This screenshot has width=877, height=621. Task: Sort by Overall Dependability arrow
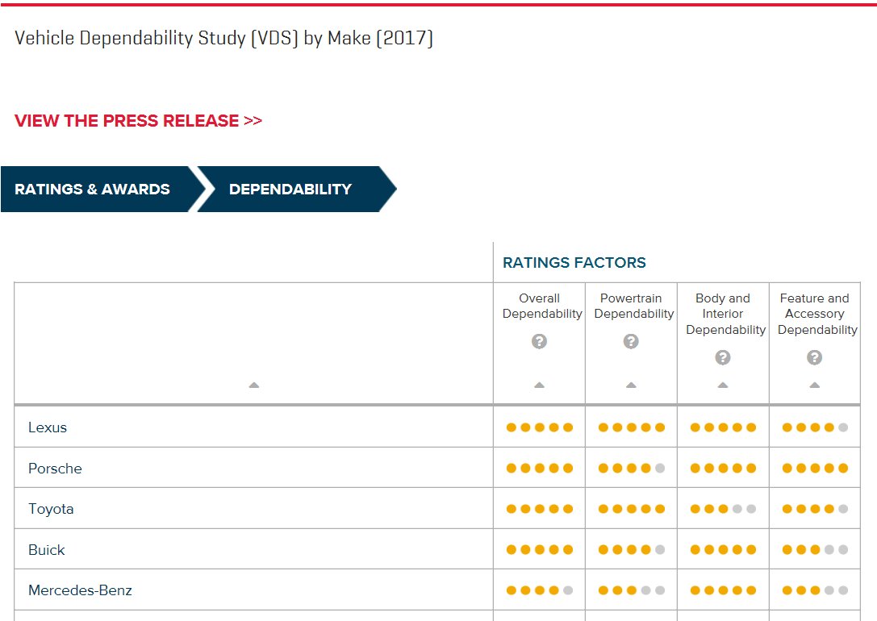click(x=539, y=386)
